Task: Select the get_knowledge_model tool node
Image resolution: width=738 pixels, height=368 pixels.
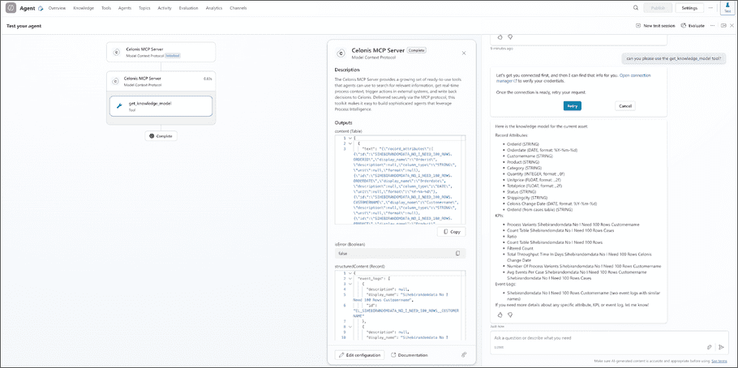Action: tap(161, 106)
